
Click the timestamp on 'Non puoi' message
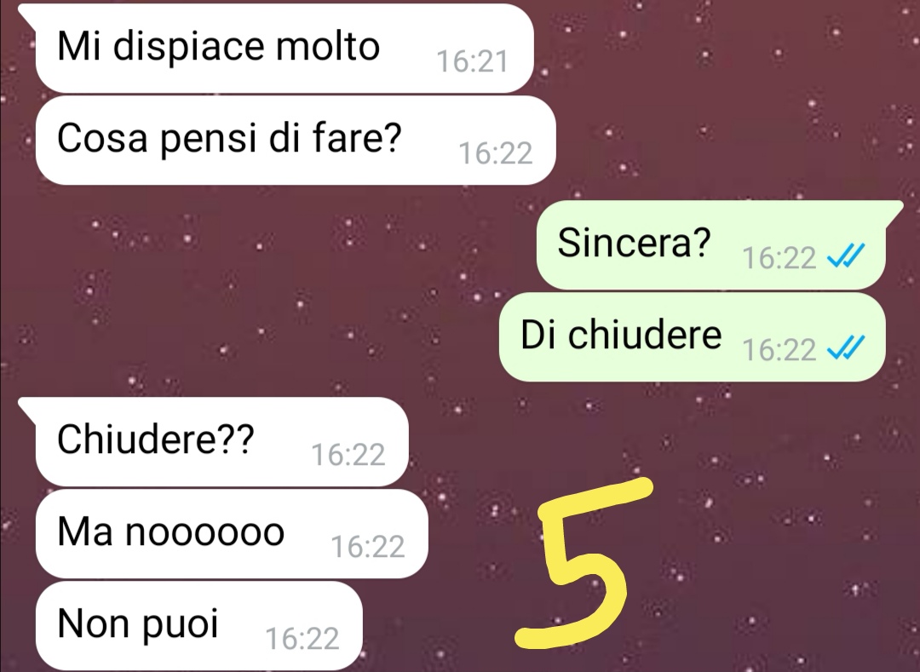[x=302, y=639]
